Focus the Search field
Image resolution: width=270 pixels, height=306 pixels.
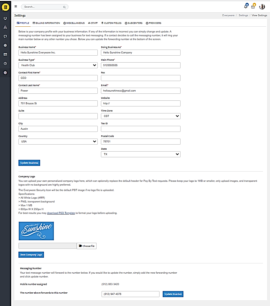click(45, 7)
